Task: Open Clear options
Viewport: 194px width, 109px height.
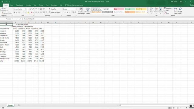Action: [167, 13]
